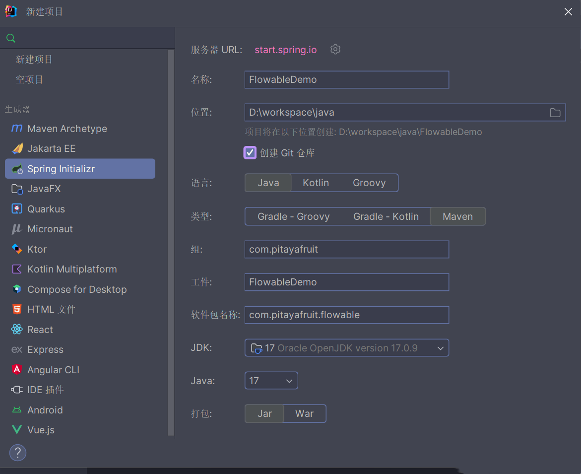Select Jakarta EE in the generators list

click(x=51, y=148)
